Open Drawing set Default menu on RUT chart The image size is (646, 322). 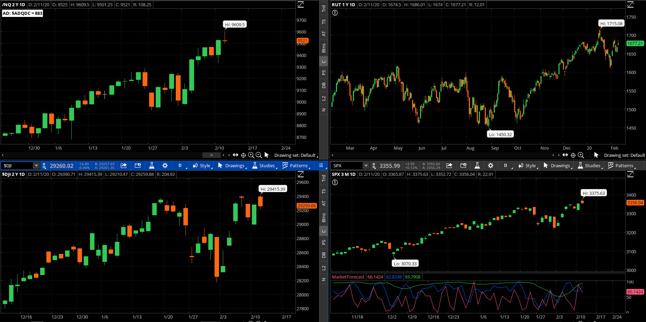click(624, 155)
